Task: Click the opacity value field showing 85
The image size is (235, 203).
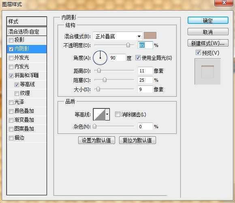Action: pyautogui.click(x=145, y=45)
